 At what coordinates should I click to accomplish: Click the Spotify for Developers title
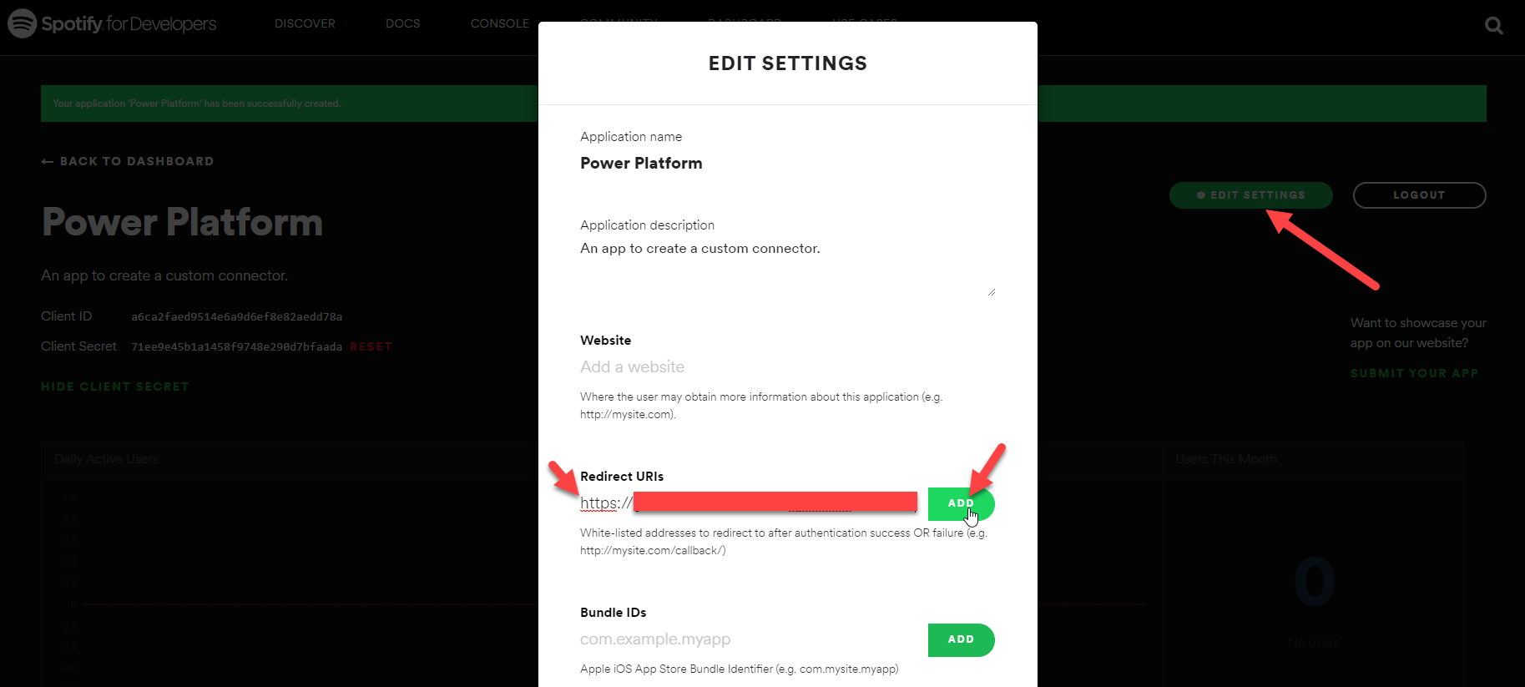pos(129,23)
